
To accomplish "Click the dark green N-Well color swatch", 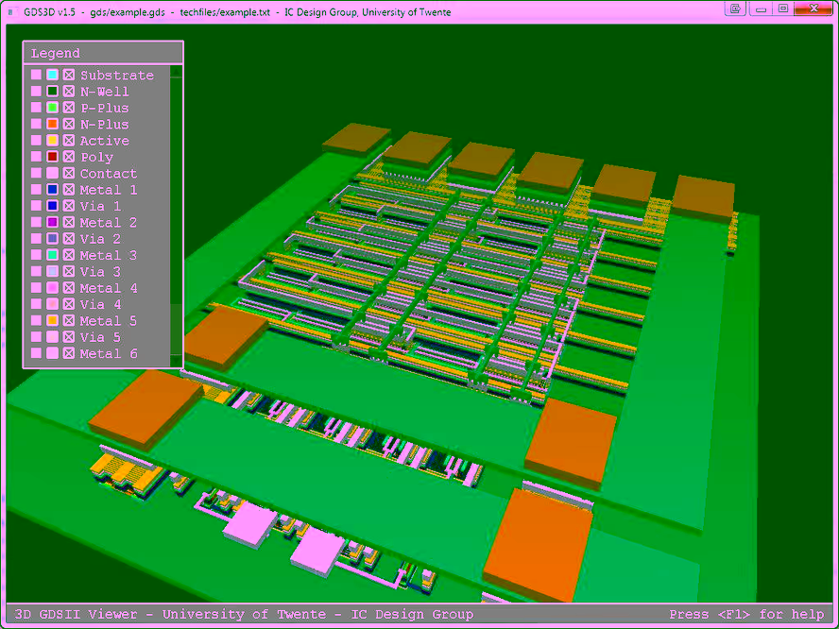I will [52, 92].
